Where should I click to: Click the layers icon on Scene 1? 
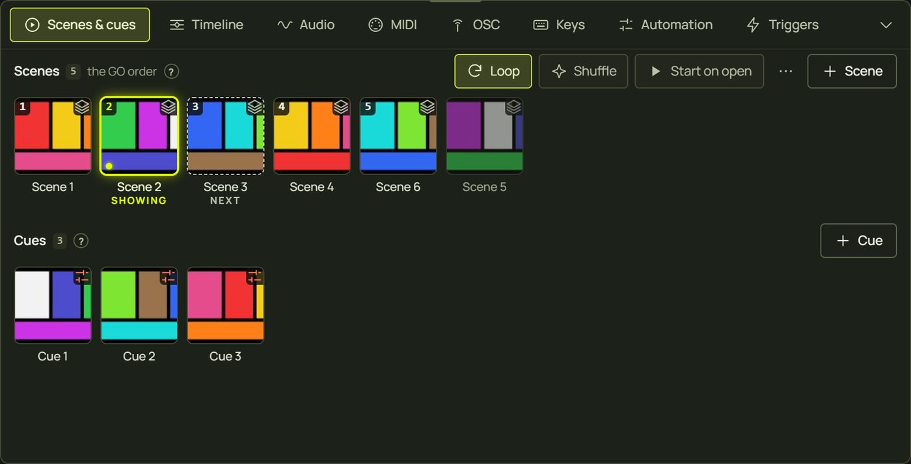click(82, 107)
